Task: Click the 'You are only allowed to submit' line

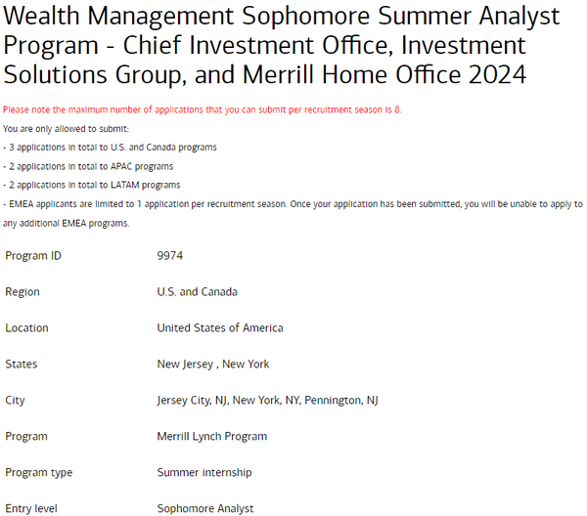Action: 66,128
